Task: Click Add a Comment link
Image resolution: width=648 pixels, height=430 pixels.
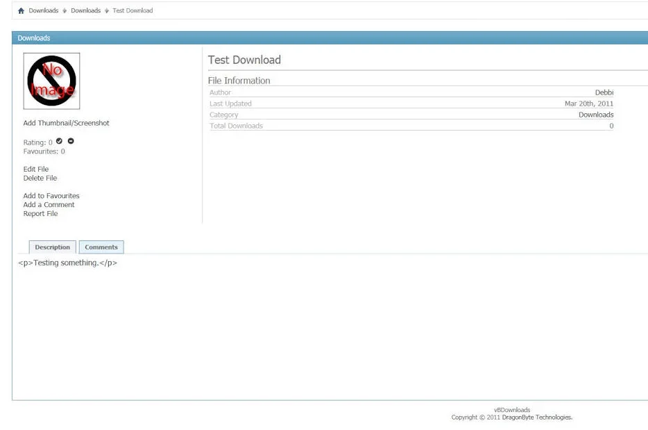Action: tap(49, 205)
